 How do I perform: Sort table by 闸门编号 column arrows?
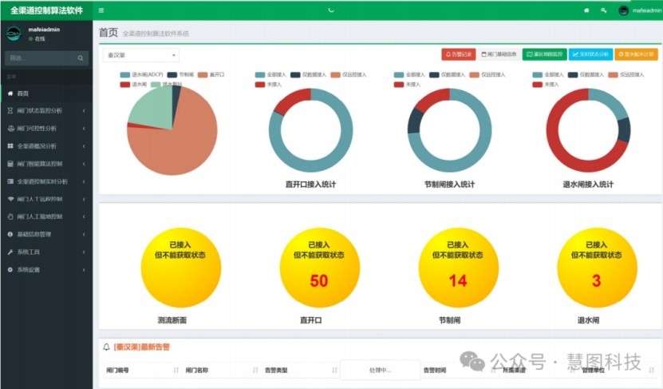pos(176,371)
